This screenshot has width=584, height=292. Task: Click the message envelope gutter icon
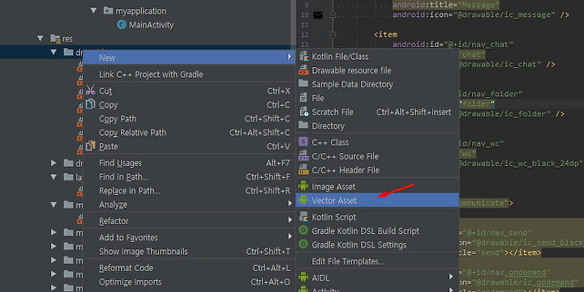(318, 15)
